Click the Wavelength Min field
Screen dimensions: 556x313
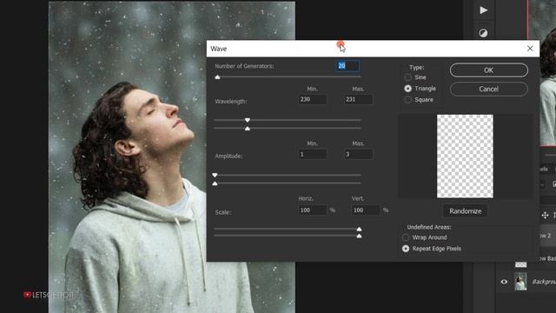click(x=313, y=99)
